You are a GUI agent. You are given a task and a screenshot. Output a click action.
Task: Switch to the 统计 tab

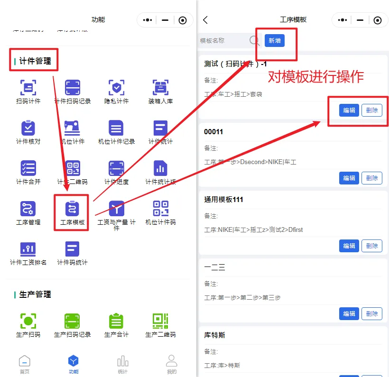click(x=123, y=364)
